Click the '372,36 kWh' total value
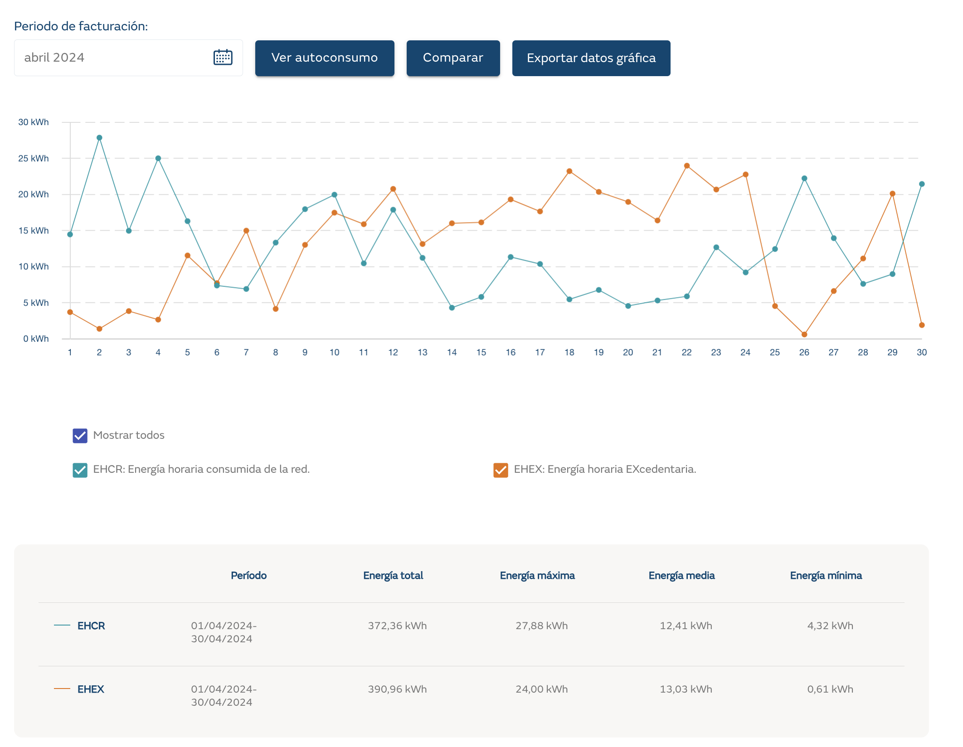This screenshot has width=963, height=747. point(397,626)
